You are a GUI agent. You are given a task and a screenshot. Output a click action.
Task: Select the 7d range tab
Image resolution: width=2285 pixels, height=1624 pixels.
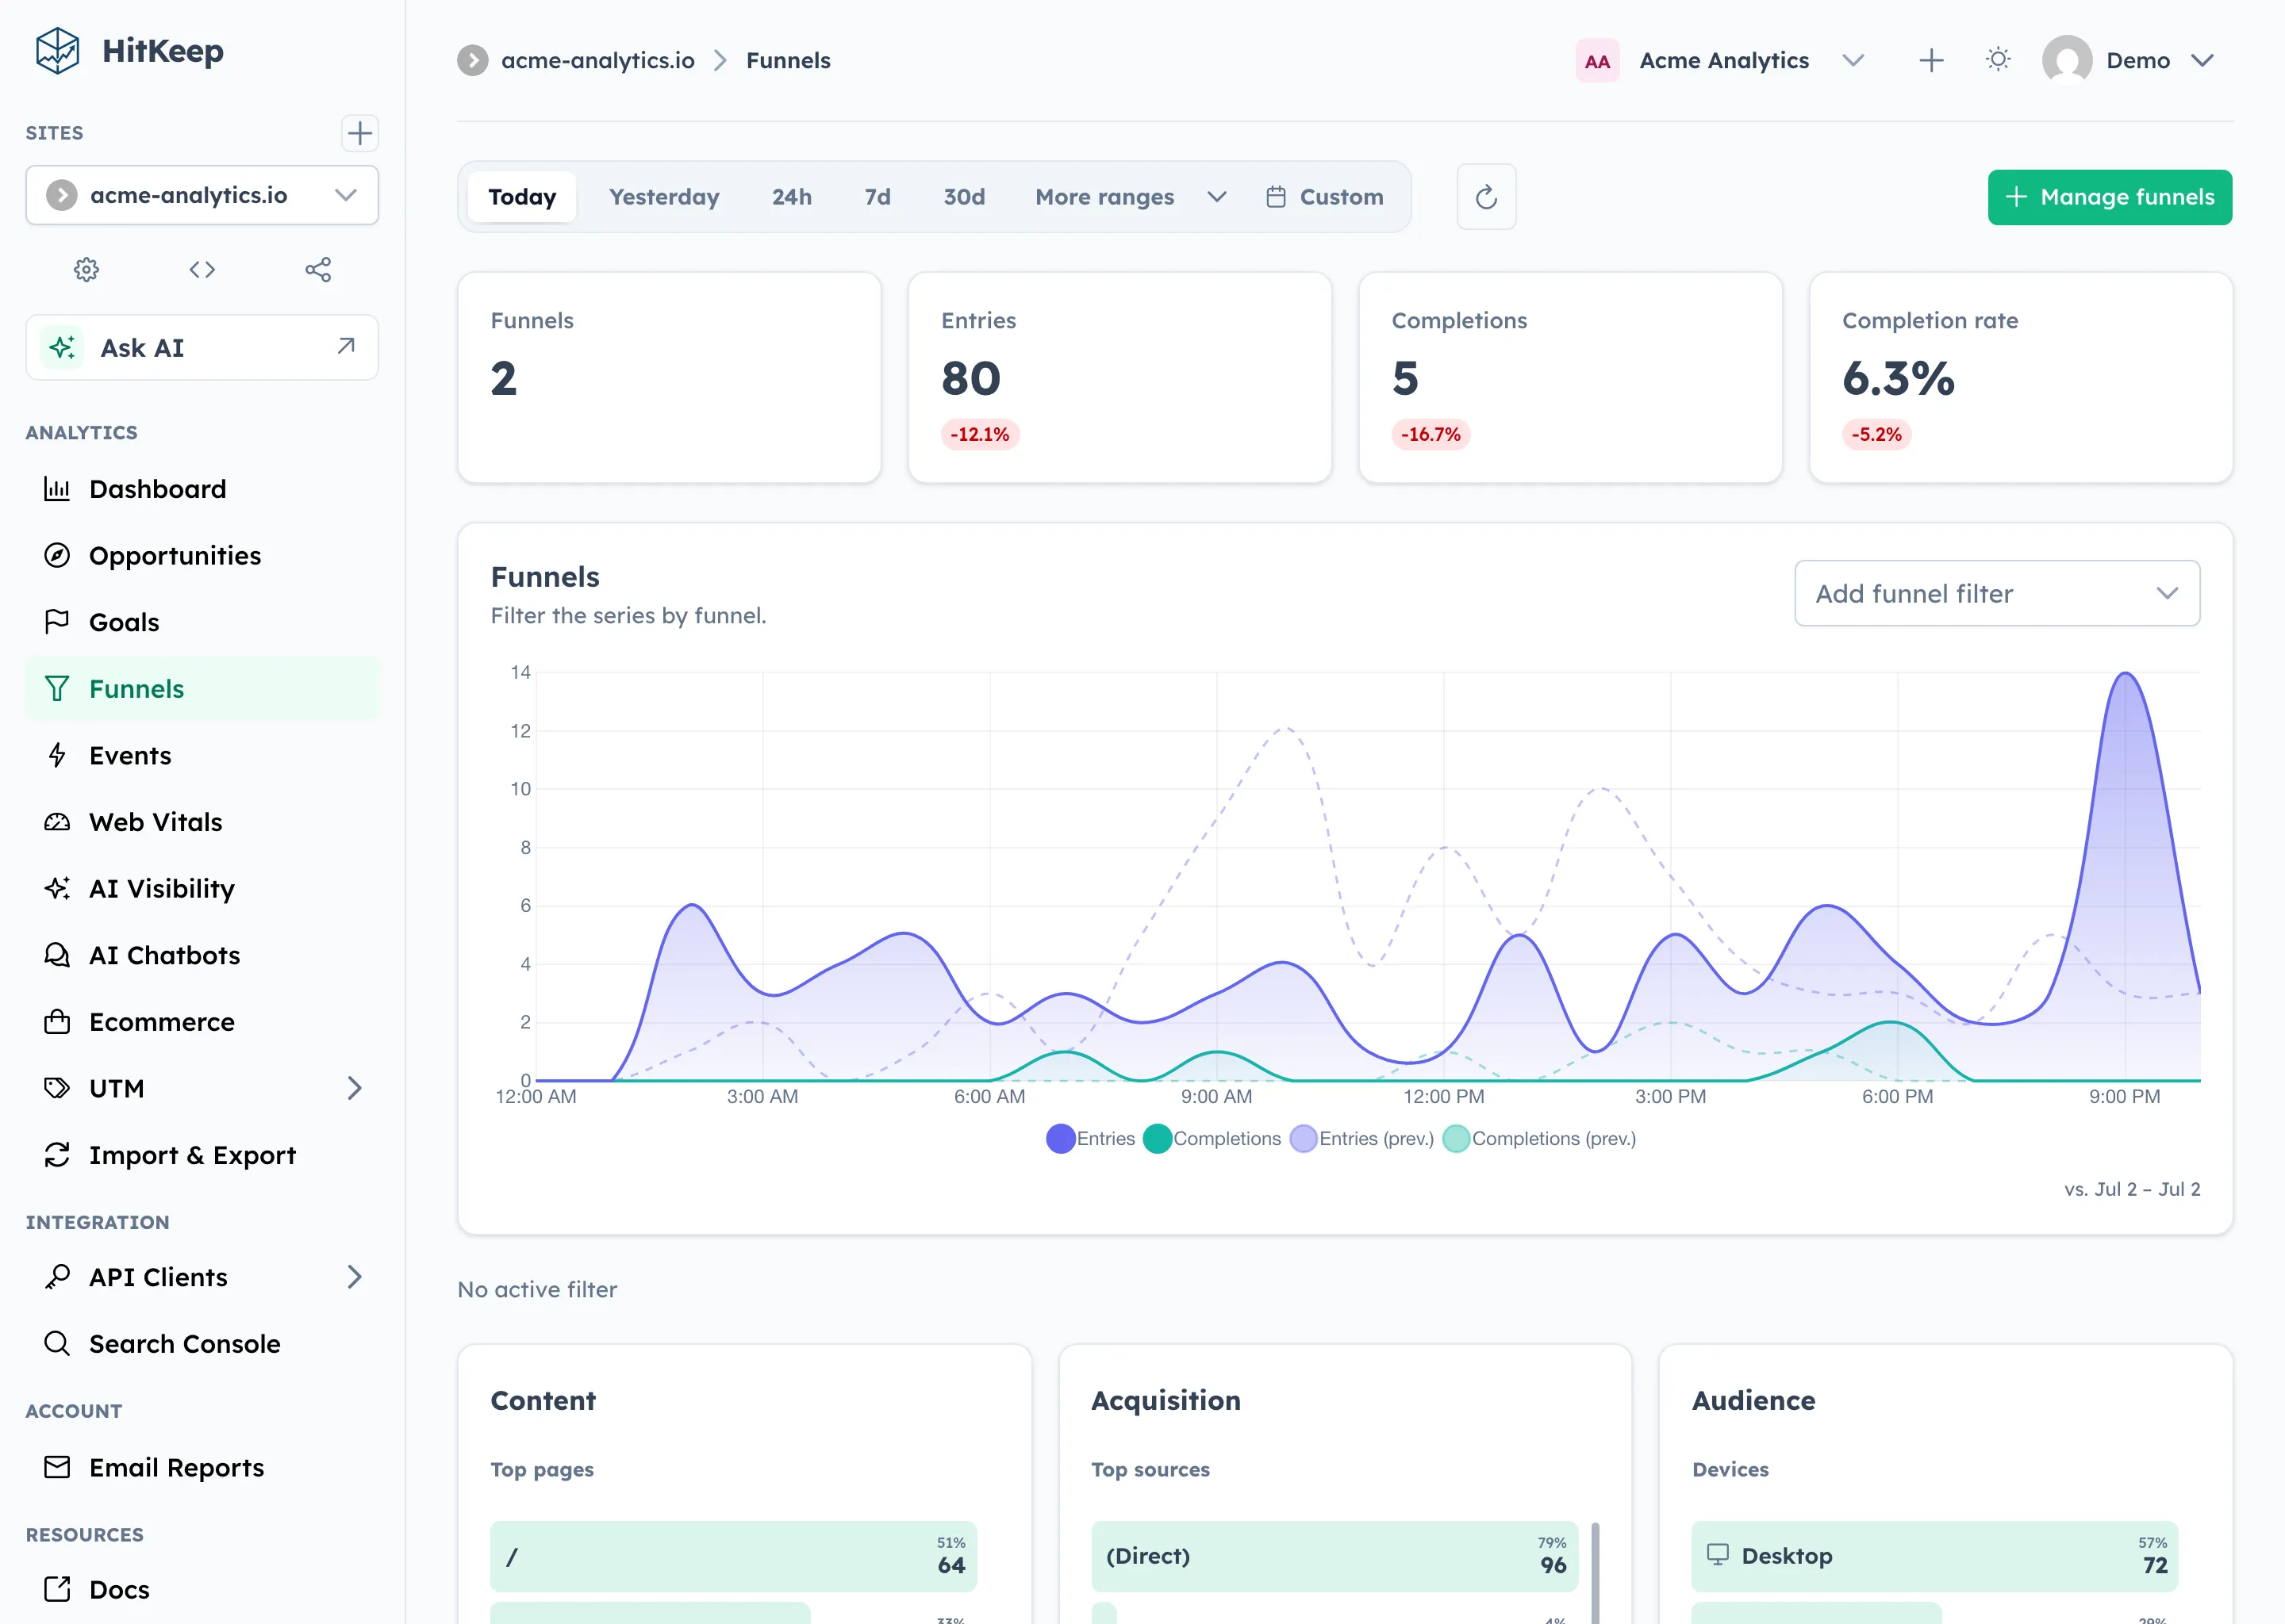pyautogui.click(x=878, y=197)
